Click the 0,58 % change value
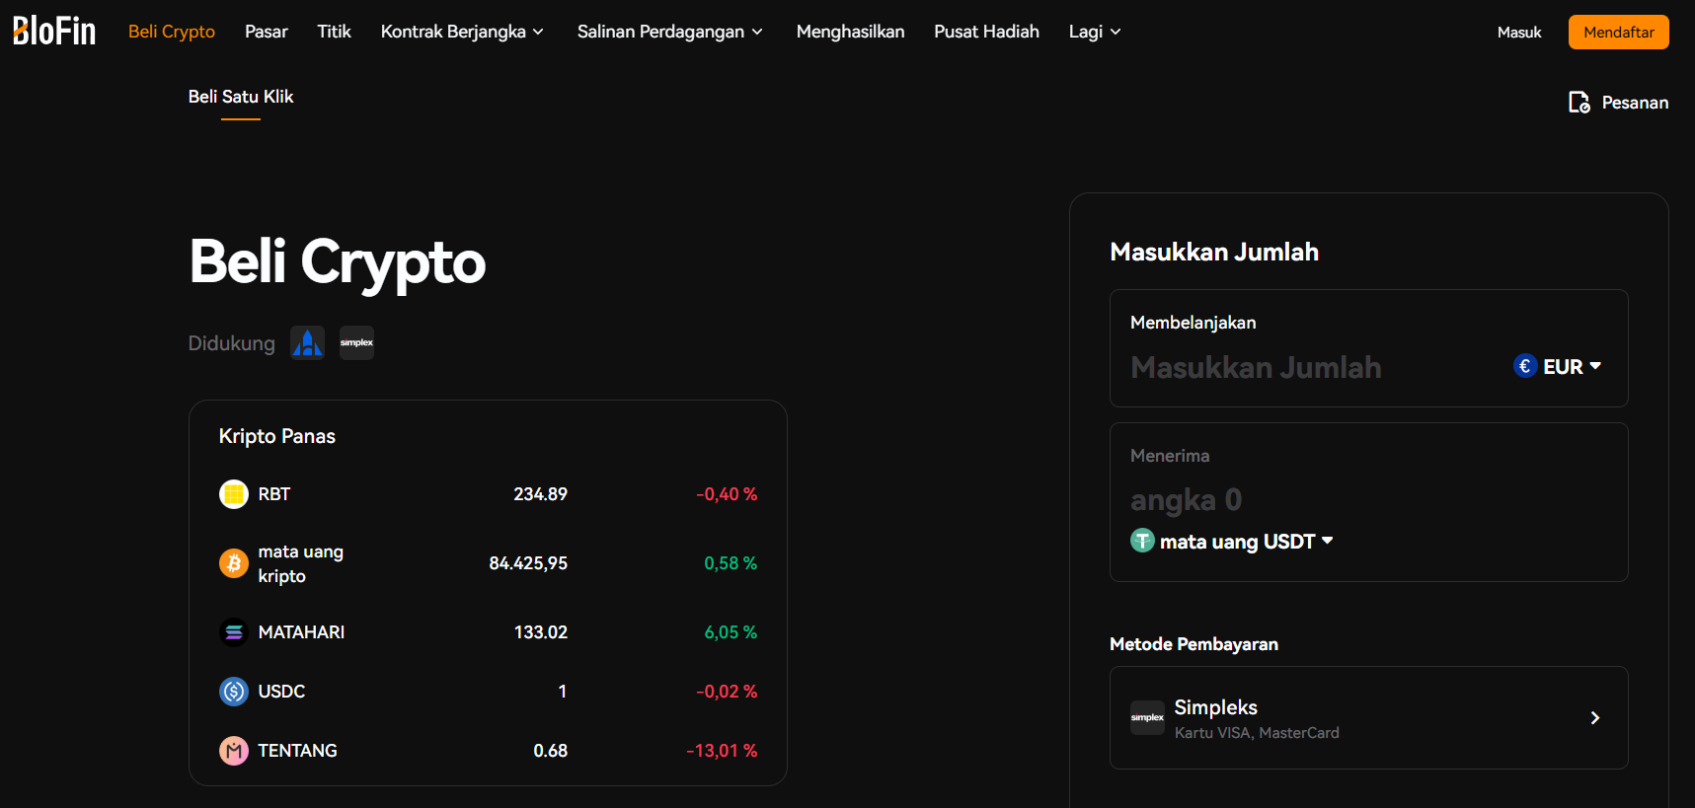The height and width of the screenshot is (808, 1695). point(731,563)
